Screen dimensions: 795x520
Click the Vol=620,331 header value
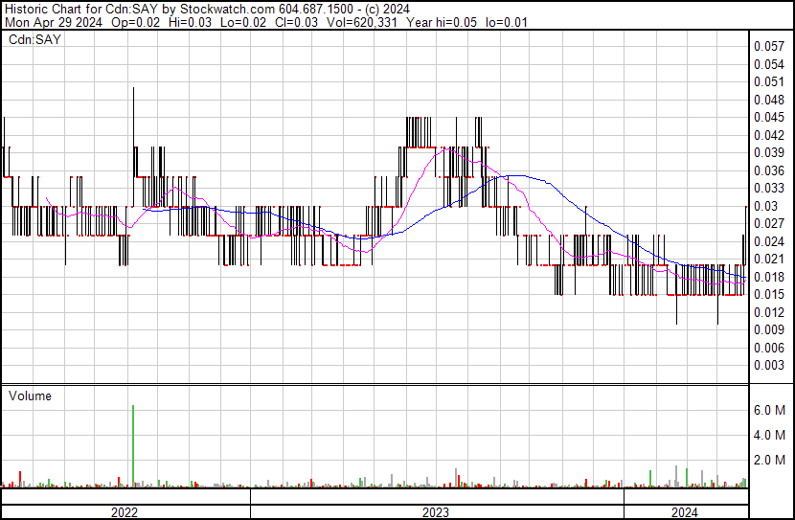click(x=361, y=22)
